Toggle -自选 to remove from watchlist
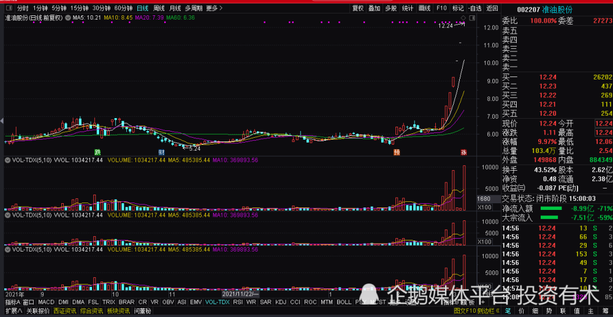Screen dimensions: 613x317 (475, 8)
